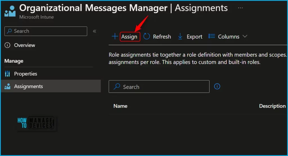288x156 pixels.
Task: Sort by the Name column header
Action: tap(120, 106)
